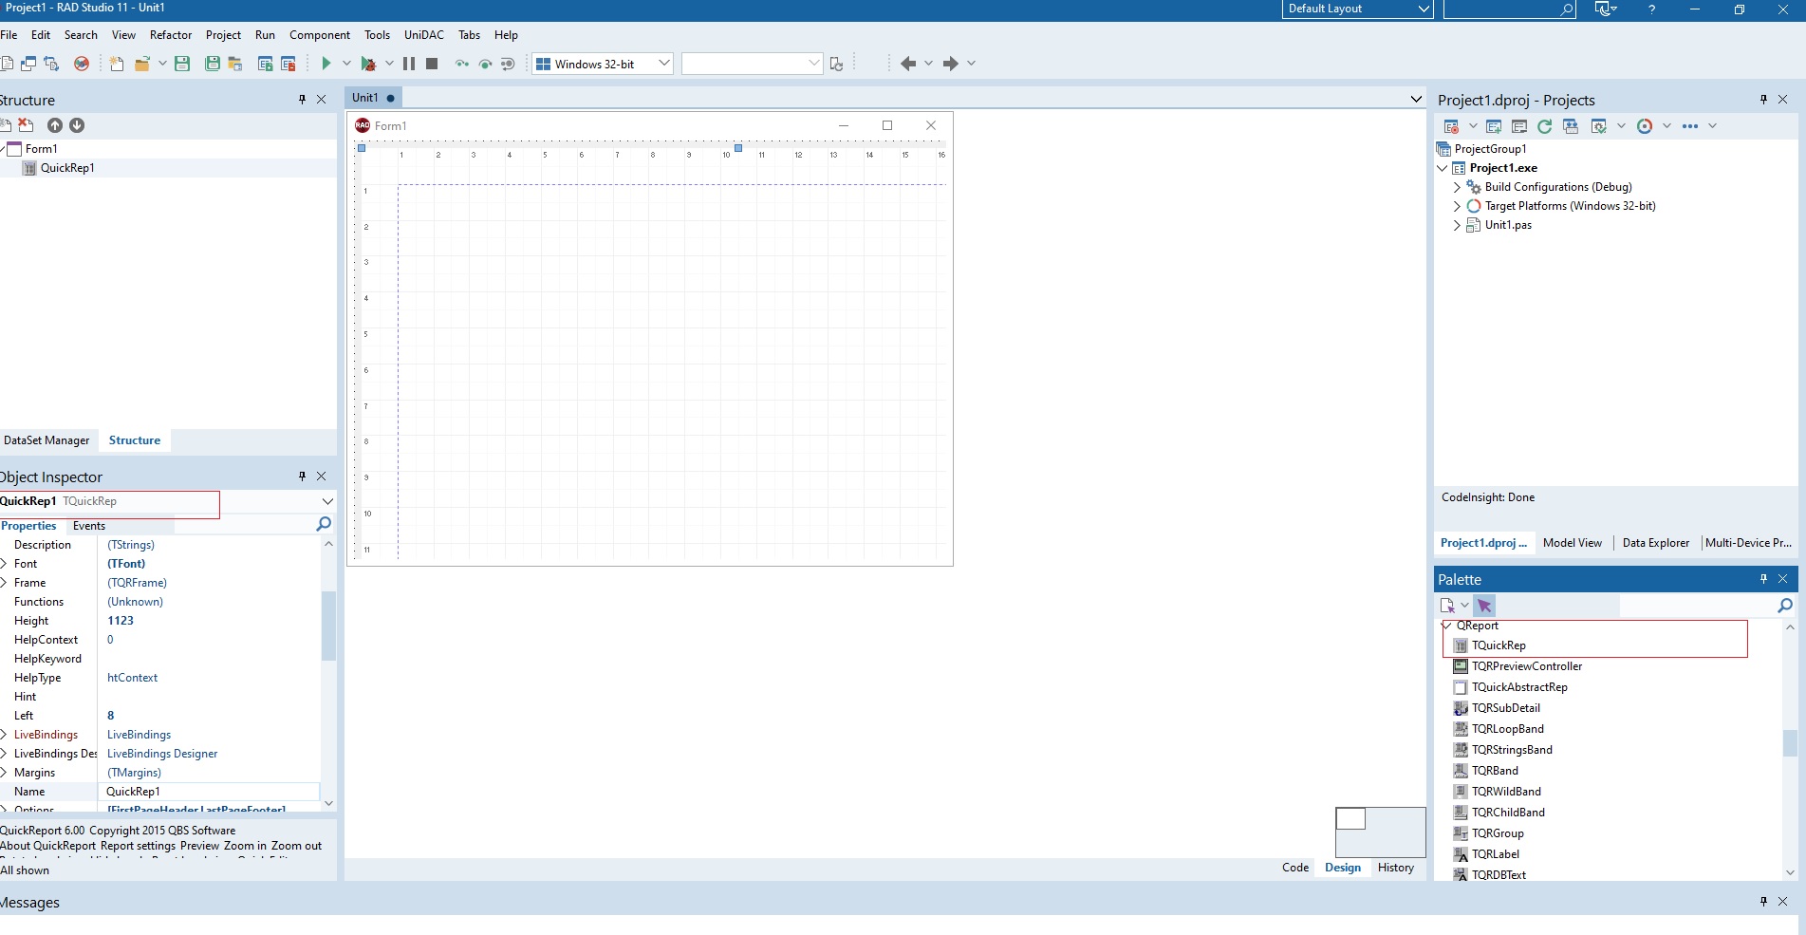This screenshot has width=1806, height=935.
Task: Pin the Projects panel
Action: [1764, 100]
